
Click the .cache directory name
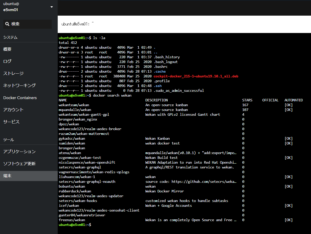[160, 71]
